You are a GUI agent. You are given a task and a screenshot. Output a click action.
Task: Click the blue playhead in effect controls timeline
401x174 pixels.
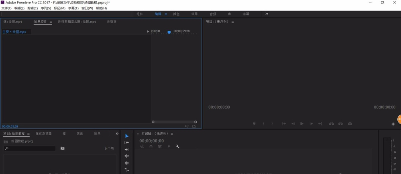(169, 32)
